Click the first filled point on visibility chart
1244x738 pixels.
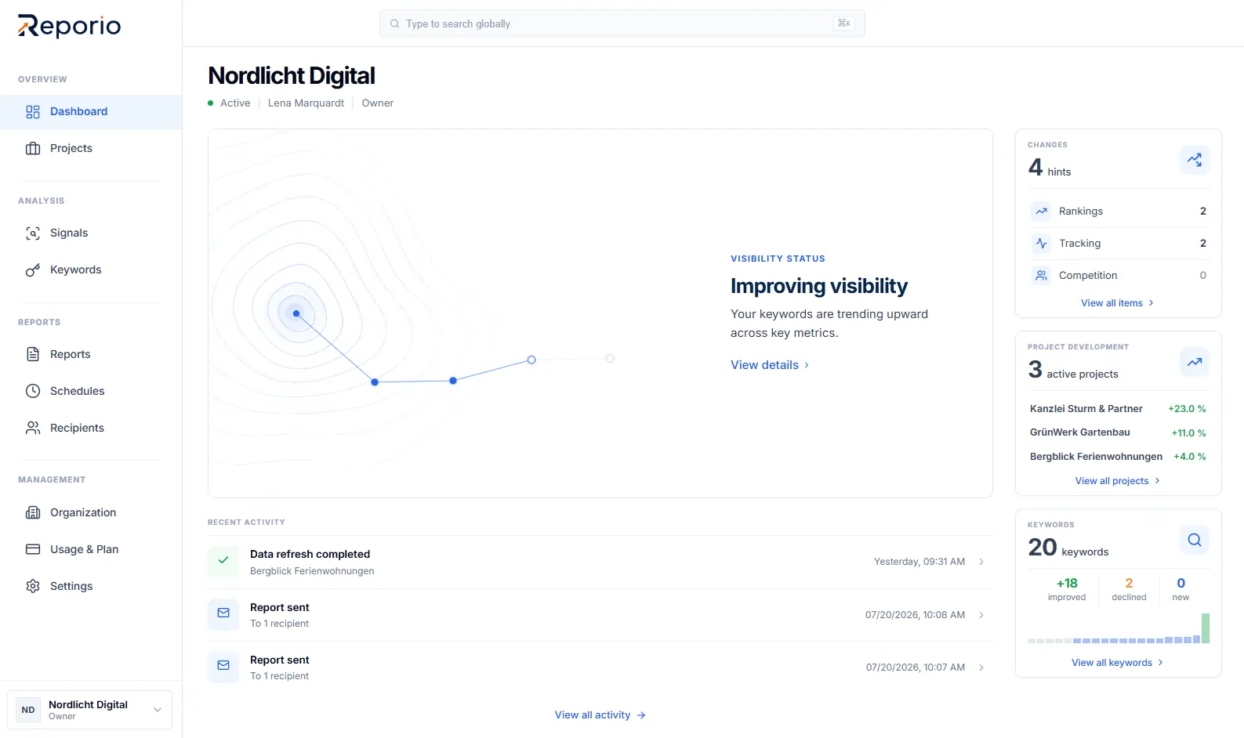pyautogui.click(x=296, y=314)
